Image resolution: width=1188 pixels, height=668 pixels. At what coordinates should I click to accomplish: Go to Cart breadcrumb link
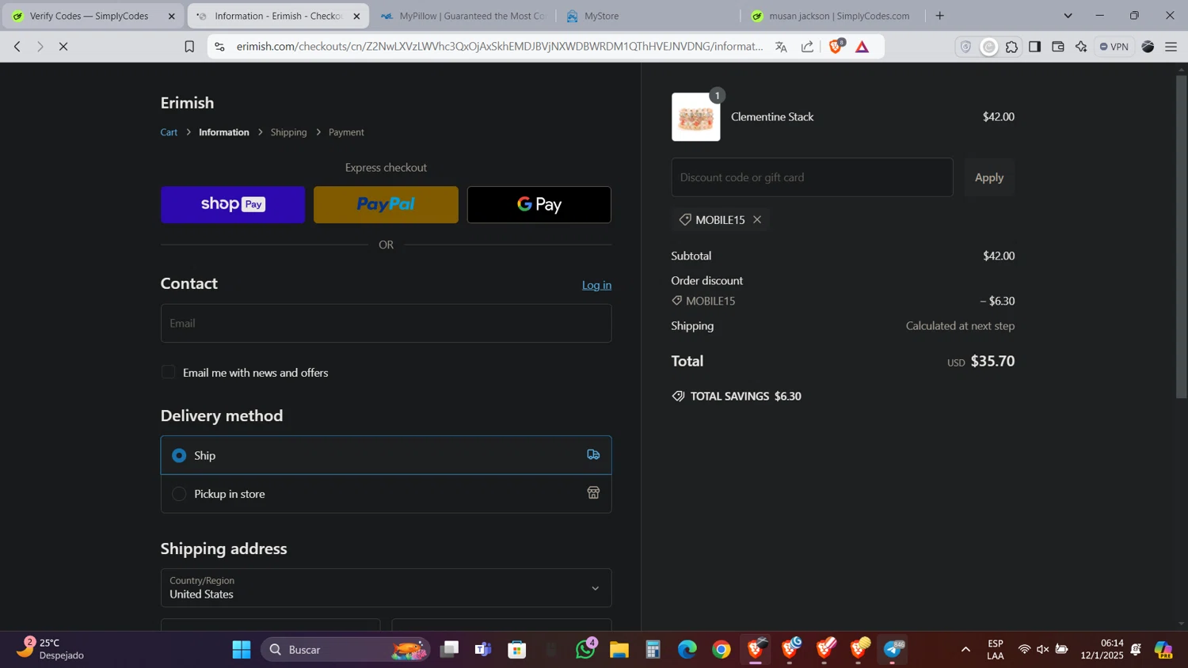pos(169,132)
